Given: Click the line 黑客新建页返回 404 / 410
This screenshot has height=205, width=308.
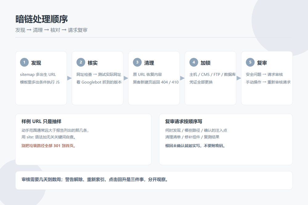Looking at the screenshot, I should (156, 82).
